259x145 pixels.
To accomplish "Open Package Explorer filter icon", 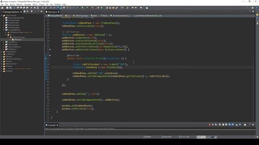I will tap(32, 12).
